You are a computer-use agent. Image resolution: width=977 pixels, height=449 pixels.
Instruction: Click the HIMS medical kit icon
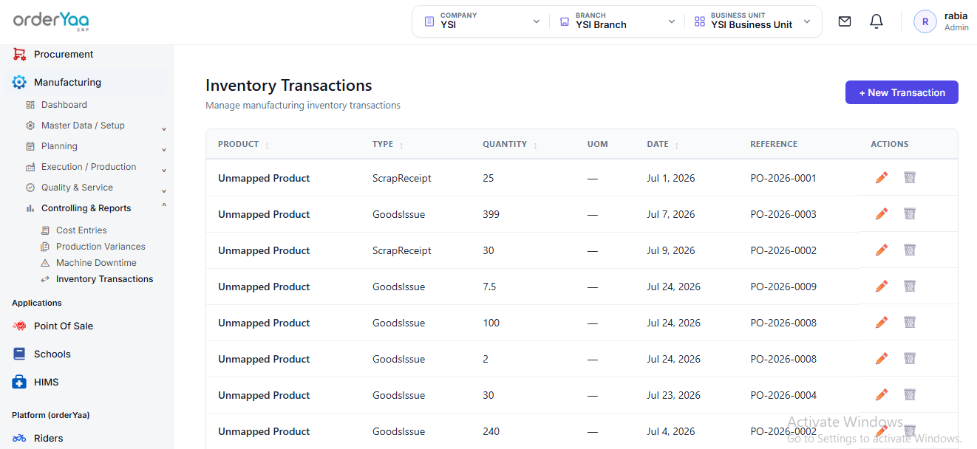pyautogui.click(x=19, y=382)
